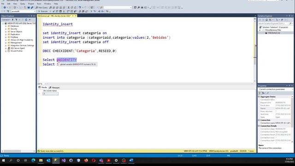Click the Properties panel vertical scrollbar
Viewport: 295px width, 166px height.
click(292, 119)
